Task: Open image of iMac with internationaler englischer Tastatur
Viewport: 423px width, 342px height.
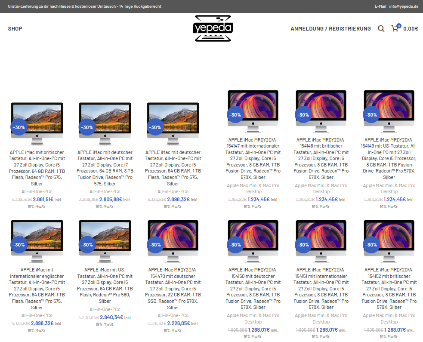Action: click(x=37, y=241)
